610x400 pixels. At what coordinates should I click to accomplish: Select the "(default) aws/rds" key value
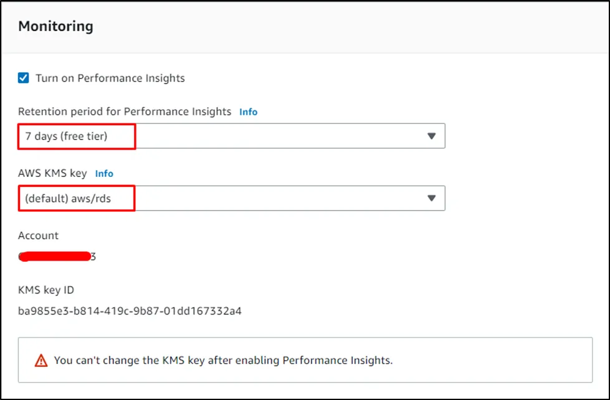pyautogui.click(x=70, y=198)
